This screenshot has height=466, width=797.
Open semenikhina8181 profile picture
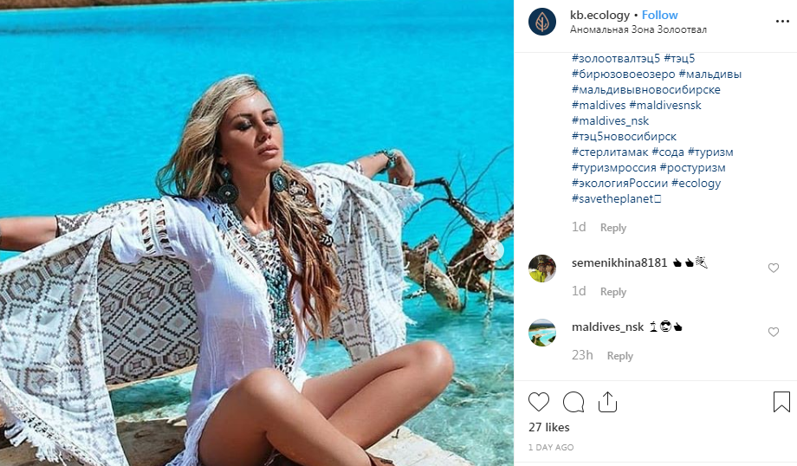542,269
